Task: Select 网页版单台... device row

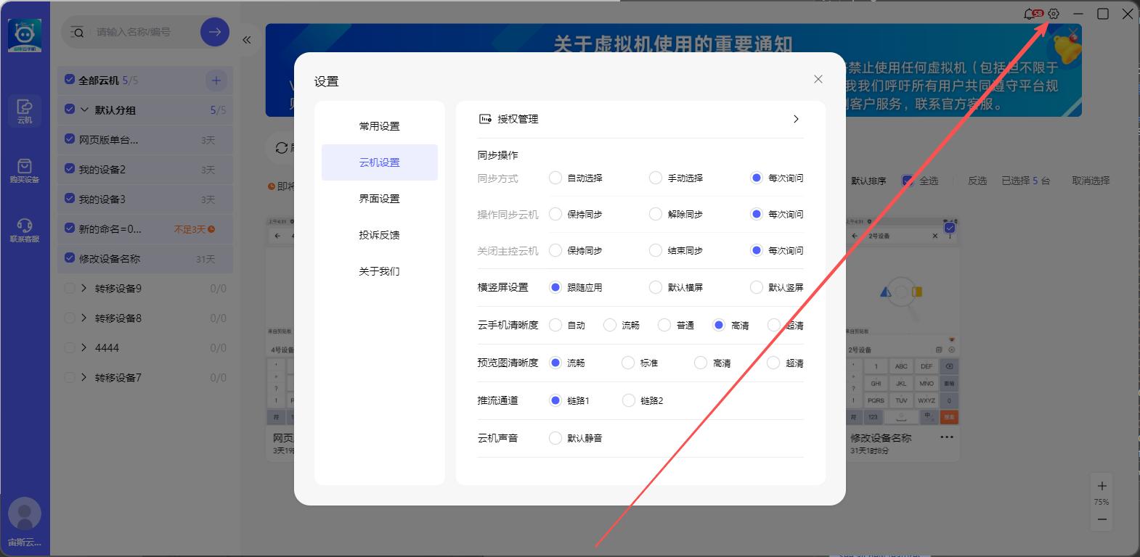Action: 145,139
